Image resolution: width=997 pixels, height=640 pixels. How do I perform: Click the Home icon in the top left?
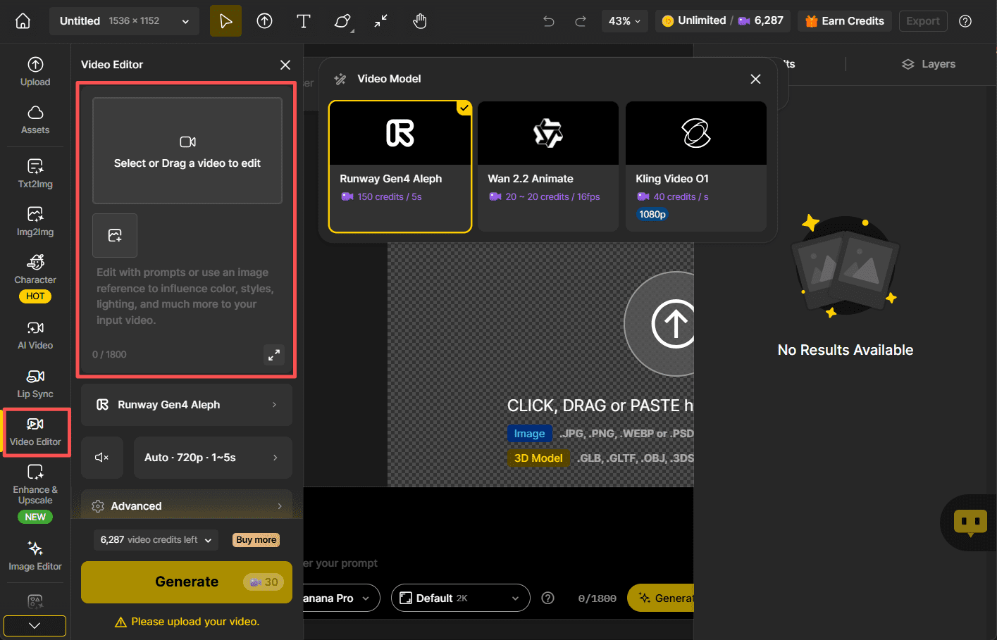coord(23,20)
